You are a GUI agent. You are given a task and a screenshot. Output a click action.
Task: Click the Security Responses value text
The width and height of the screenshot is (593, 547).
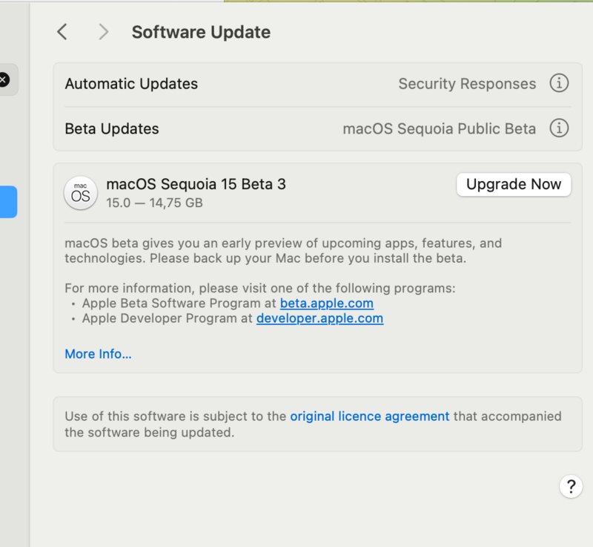point(467,84)
